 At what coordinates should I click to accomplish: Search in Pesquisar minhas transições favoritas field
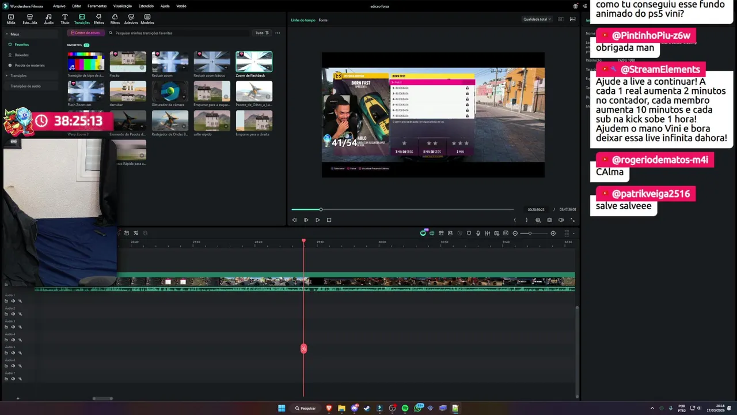coord(178,33)
